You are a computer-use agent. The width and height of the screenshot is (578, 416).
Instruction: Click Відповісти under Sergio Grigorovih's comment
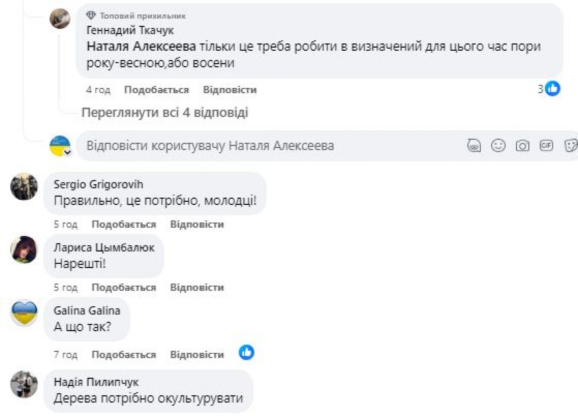click(197, 224)
